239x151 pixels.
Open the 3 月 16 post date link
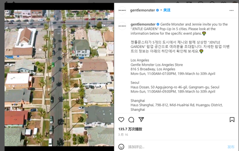pyautogui.click(x=123, y=135)
